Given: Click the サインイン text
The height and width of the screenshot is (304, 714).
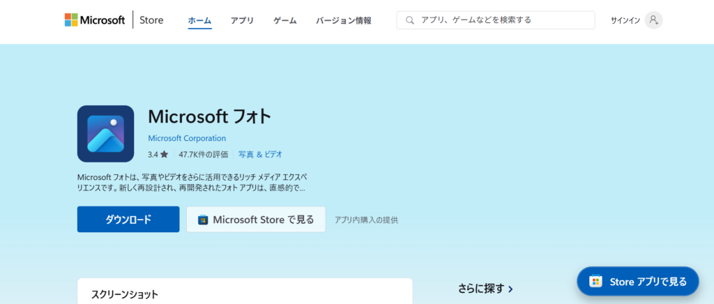Looking at the screenshot, I should click(x=625, y=20).
